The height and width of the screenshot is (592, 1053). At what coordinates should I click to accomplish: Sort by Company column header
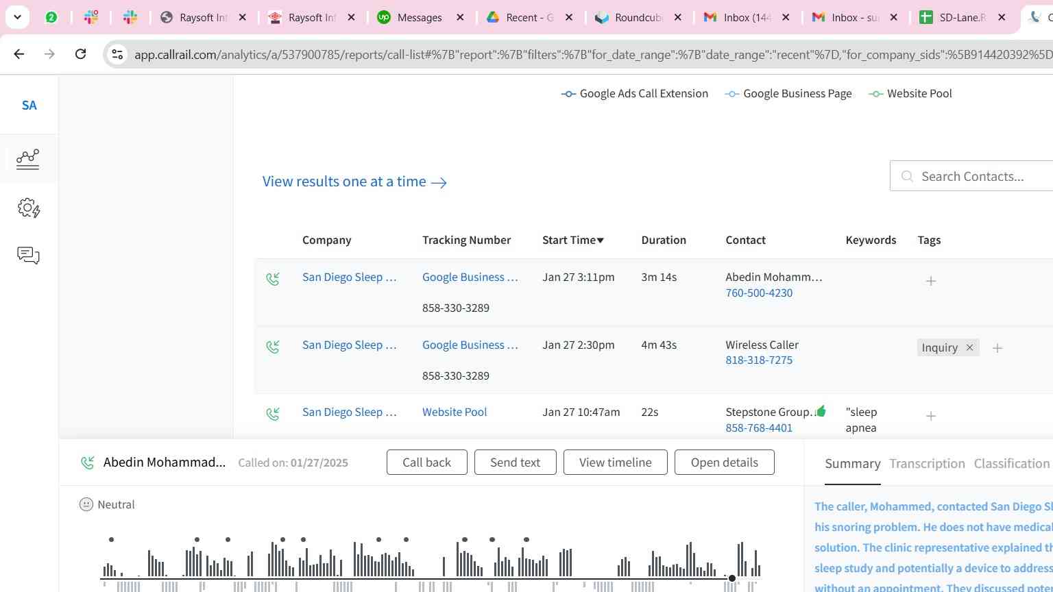[326, 240]
